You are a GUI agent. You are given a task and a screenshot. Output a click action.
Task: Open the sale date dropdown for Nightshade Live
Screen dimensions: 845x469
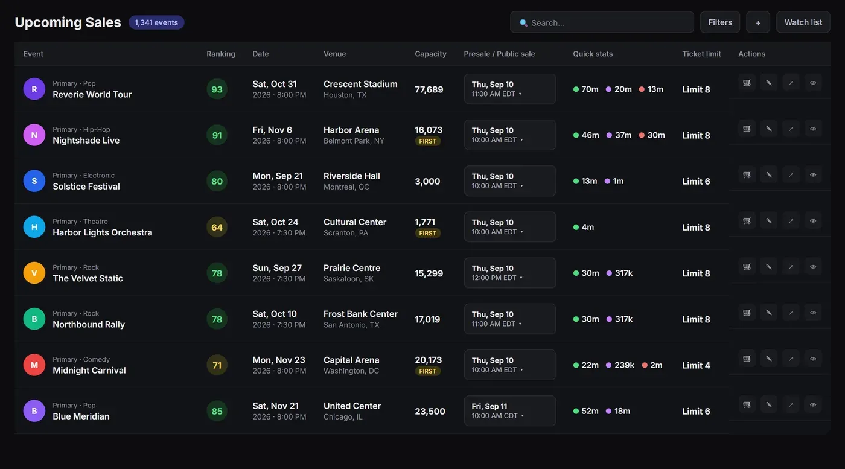click(510, 135)
